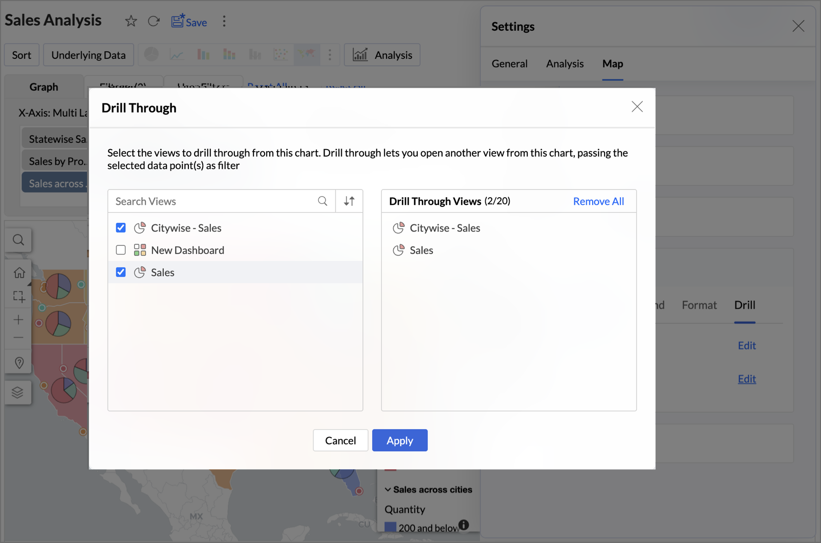
Task: Click the map location pin icon
Action: (x=19, y=363)
